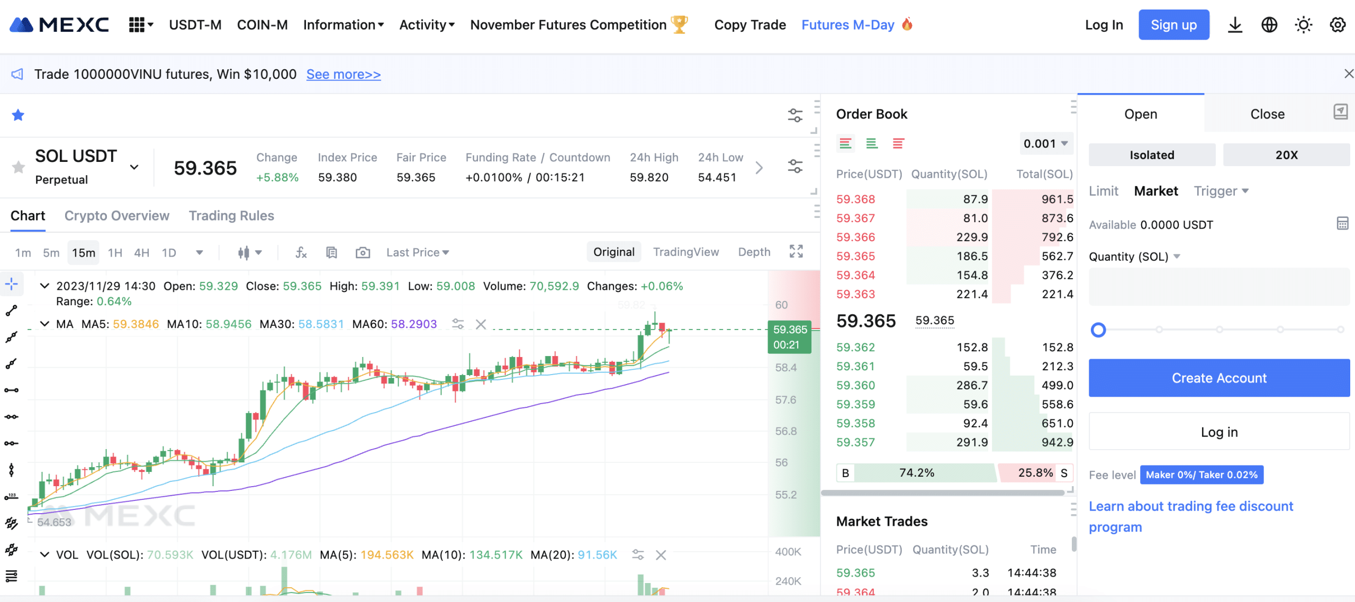Open MA indicator settings icon
Screen dimensions: 1355x602
pyautogui.click(x=458, y=324)
